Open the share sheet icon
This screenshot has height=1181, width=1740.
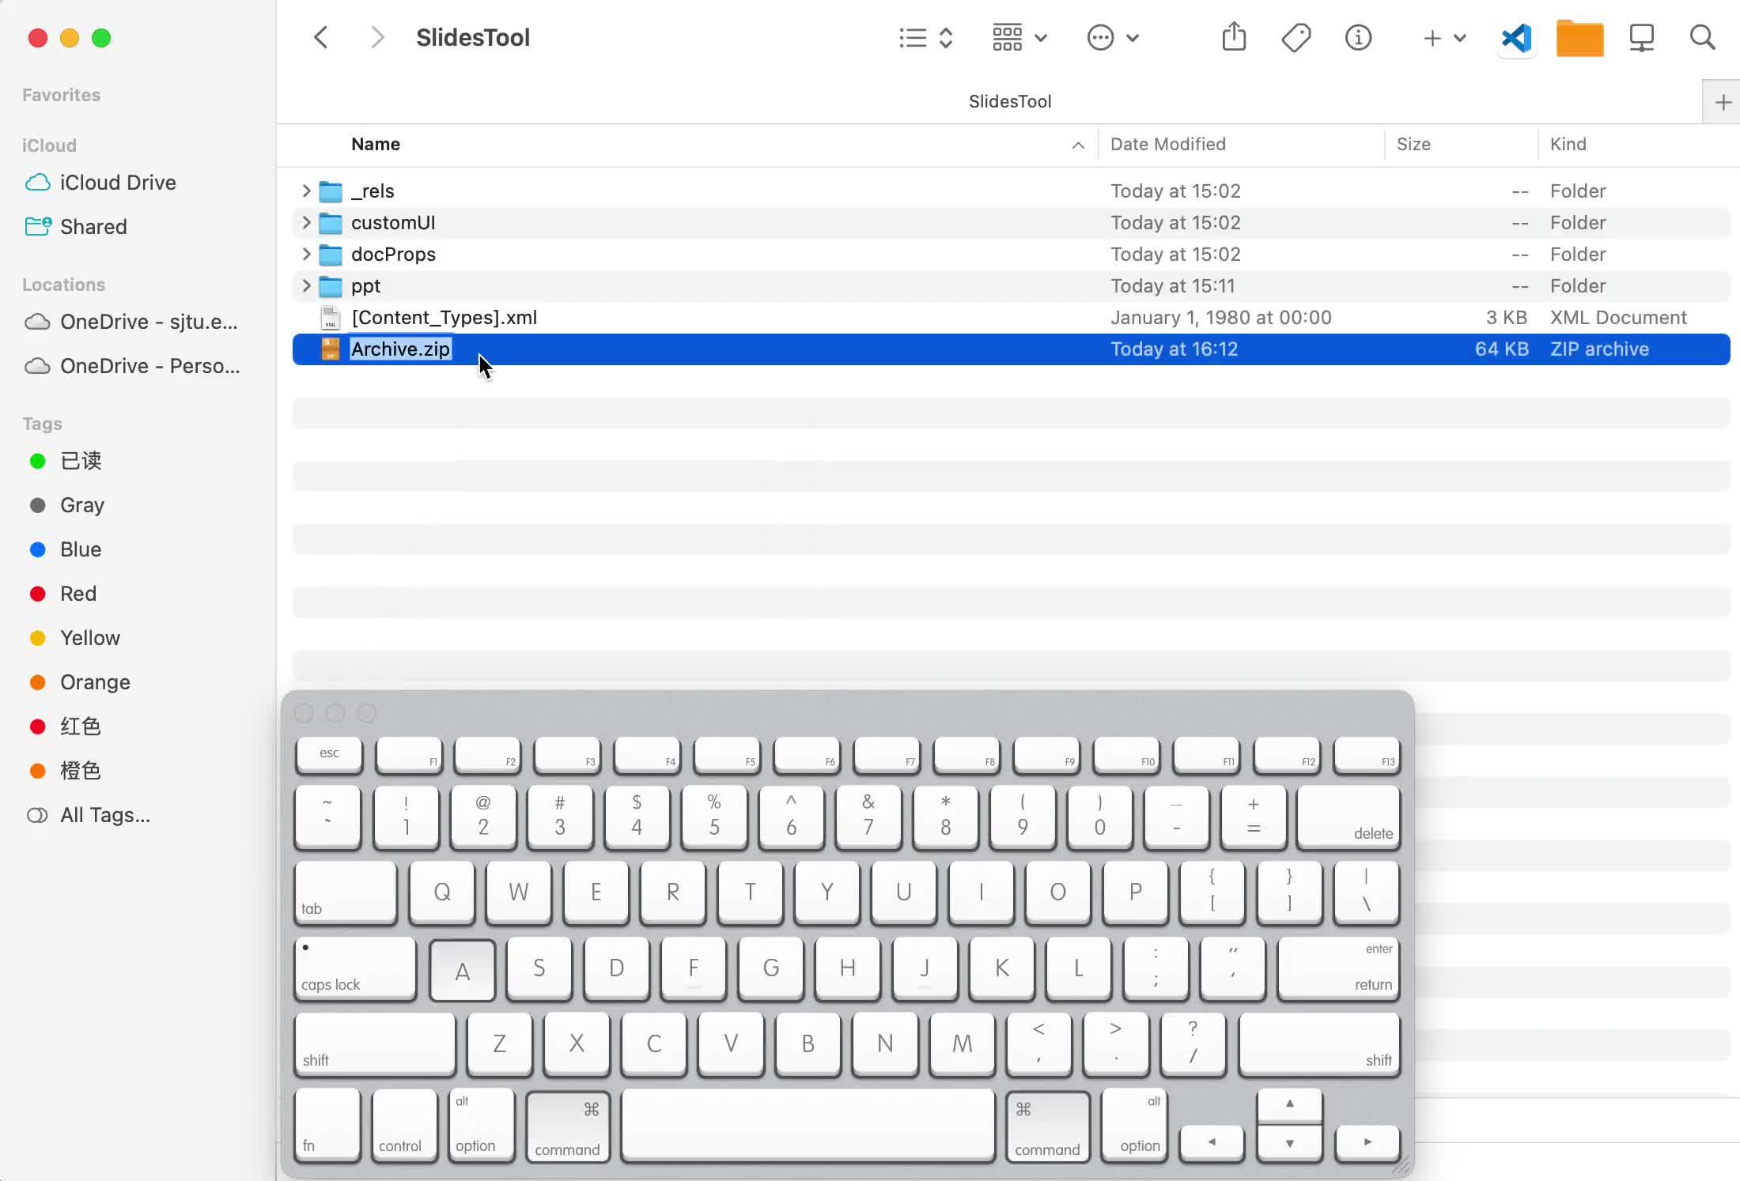(1234, 37)
